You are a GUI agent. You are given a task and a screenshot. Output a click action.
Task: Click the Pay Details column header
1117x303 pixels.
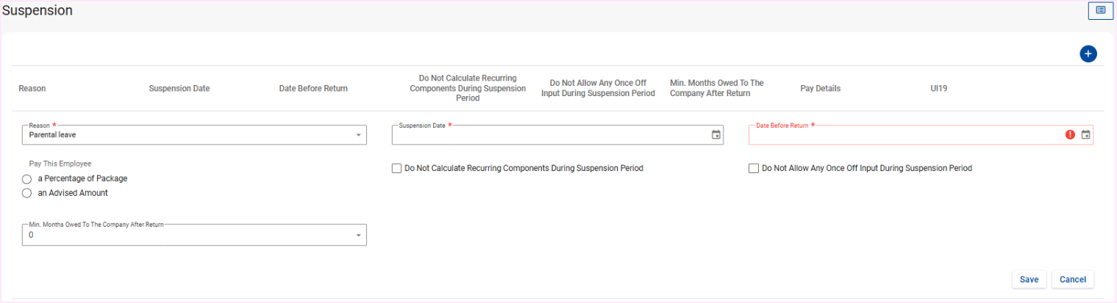click(x=820, y=89)
